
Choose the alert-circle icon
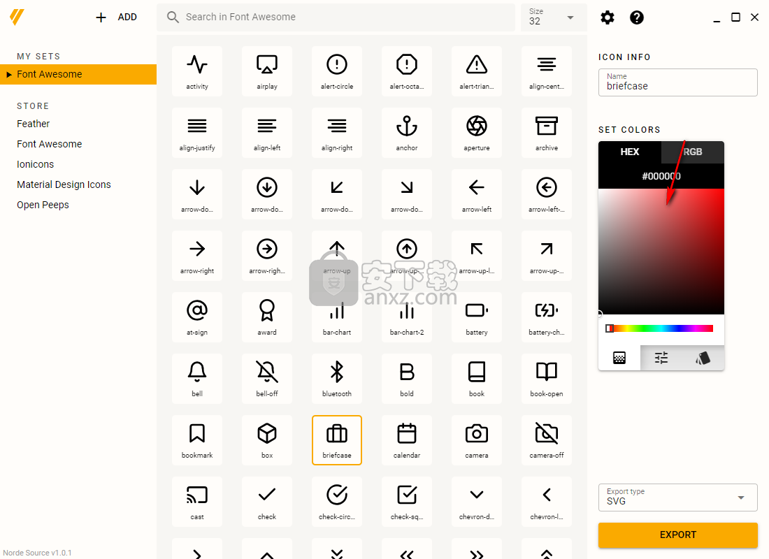pos(337,71)
